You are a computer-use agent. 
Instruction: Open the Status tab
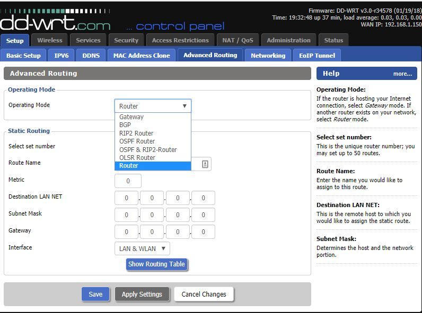[333, 40]
